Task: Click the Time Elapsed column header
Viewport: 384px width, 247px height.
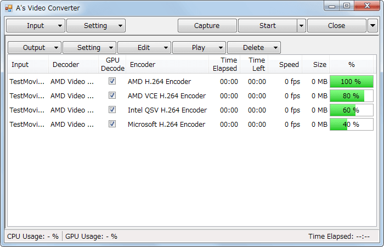Action: (224, 64)
